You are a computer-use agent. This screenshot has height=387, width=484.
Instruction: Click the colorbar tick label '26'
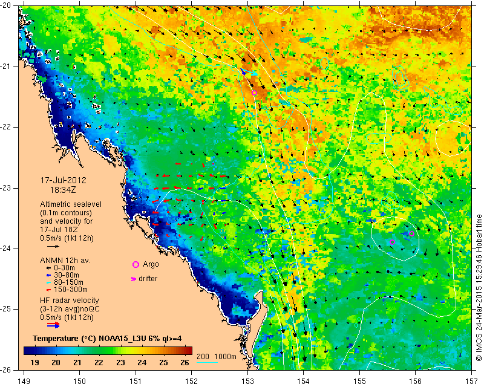point(185,362)
